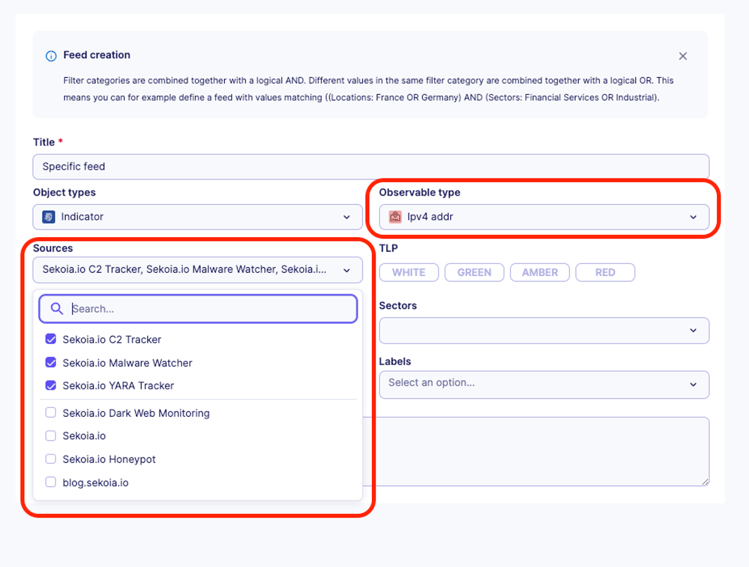This screenshot has height=567, width=749.
Task: Open the Sectors dropdown
Action: click(x=543, y=331)
